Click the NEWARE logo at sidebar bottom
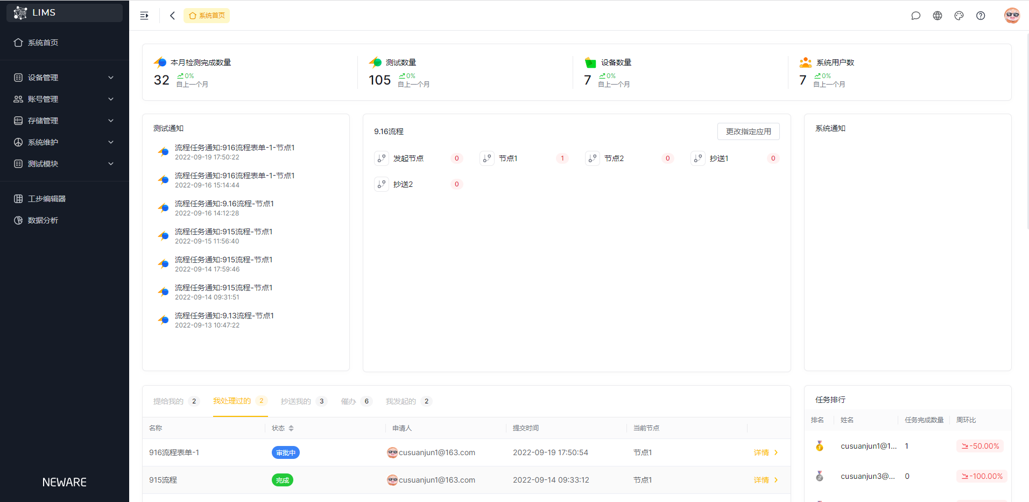 (x=65, y=482)
